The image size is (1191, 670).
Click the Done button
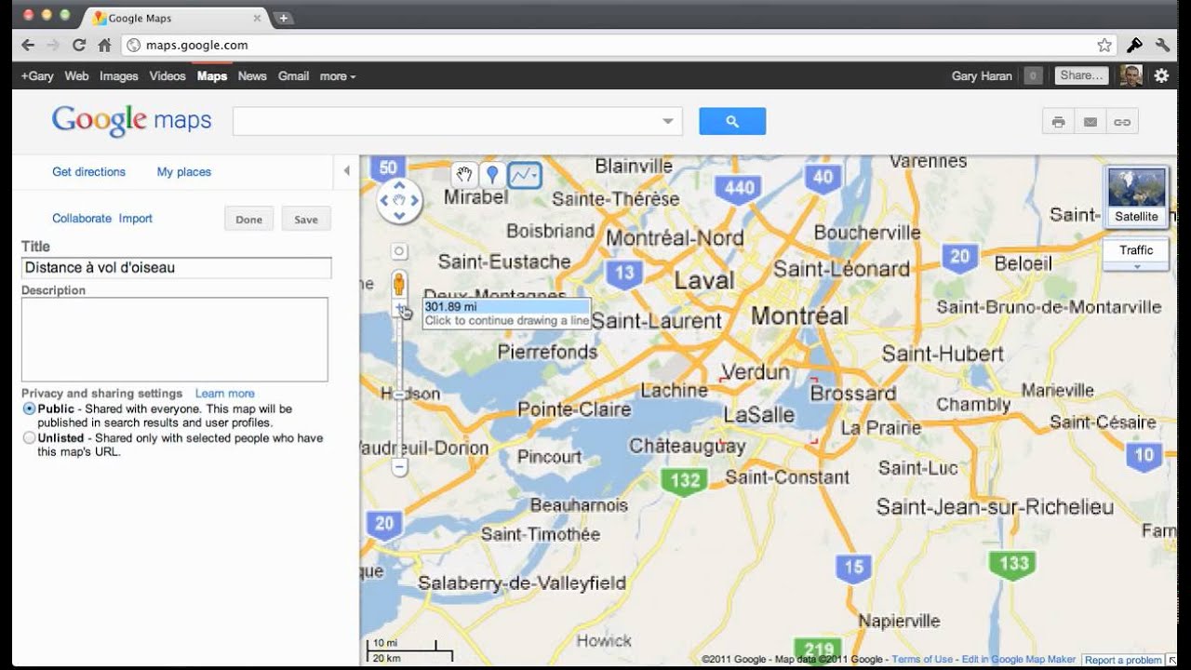[248, 219]
